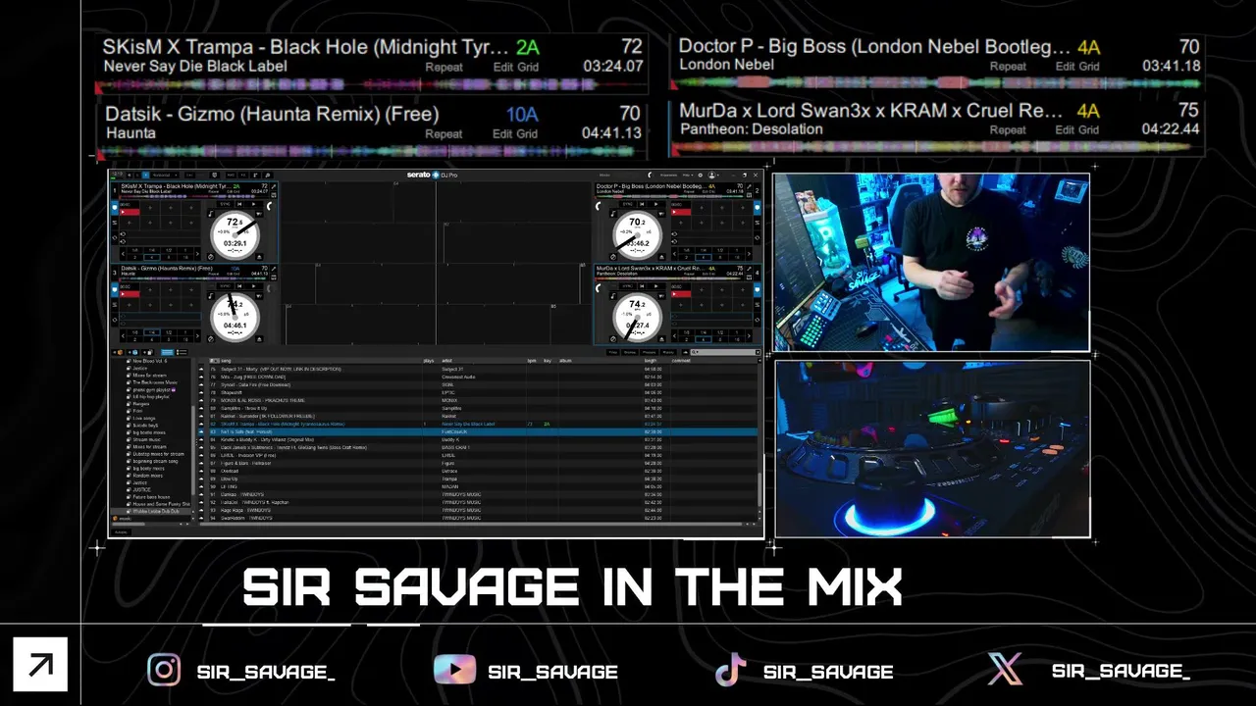The width and height of the screenshot is (1256, 706).
Task: Open the loop tab icon on deck 3
Action: coord(115,320)
